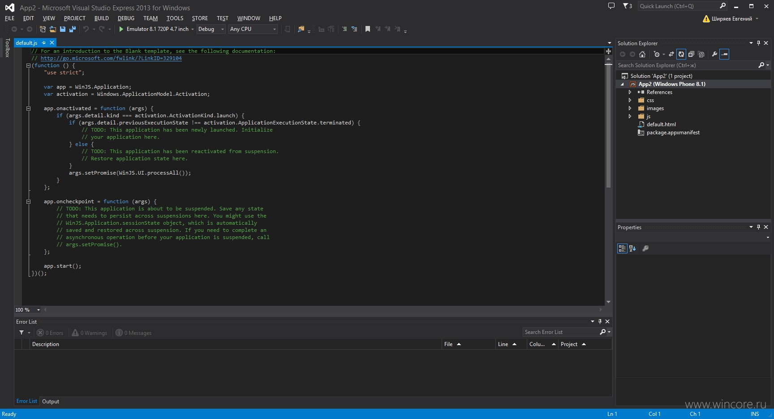Start debugging with the green play icon
774x419 pixels.
pyautogui.click(x=121, y=29)
